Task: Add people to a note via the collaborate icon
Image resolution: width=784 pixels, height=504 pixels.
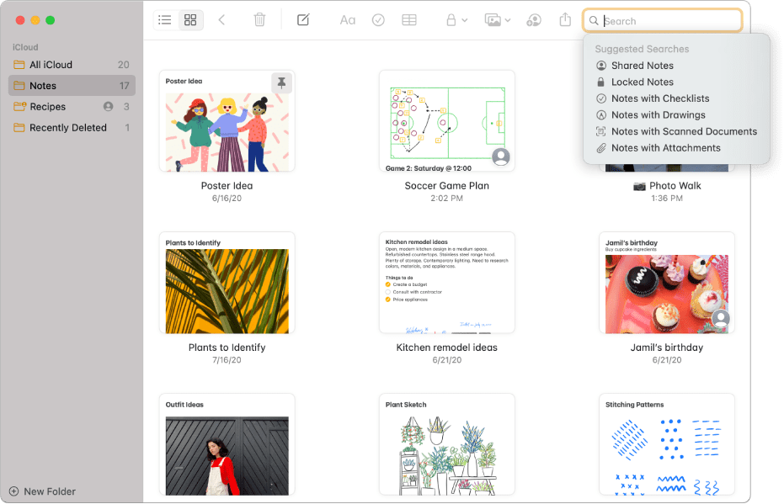Action: click(x=533, y=19)
